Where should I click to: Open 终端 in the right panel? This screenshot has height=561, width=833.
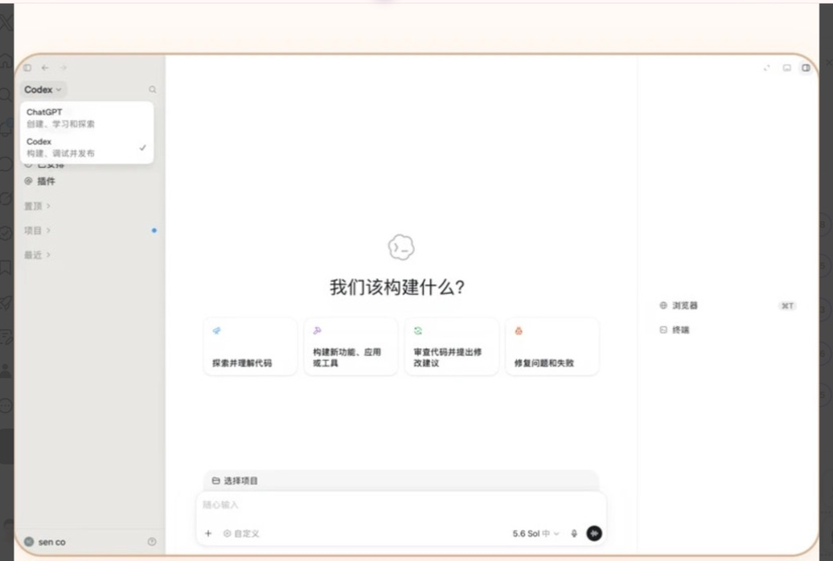[x=674, y=330]
